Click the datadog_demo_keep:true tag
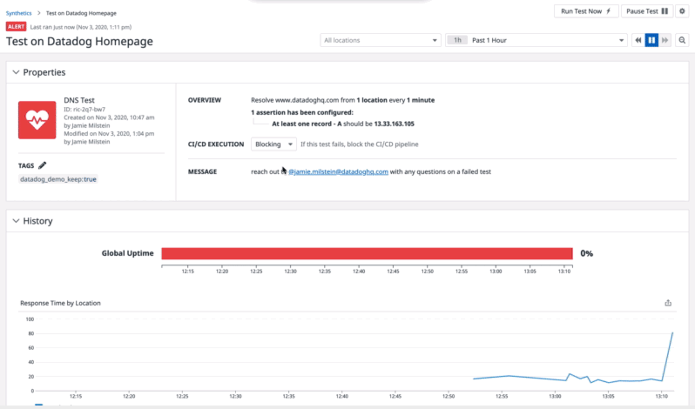695x409 pixels. click(x=58, y=179)
